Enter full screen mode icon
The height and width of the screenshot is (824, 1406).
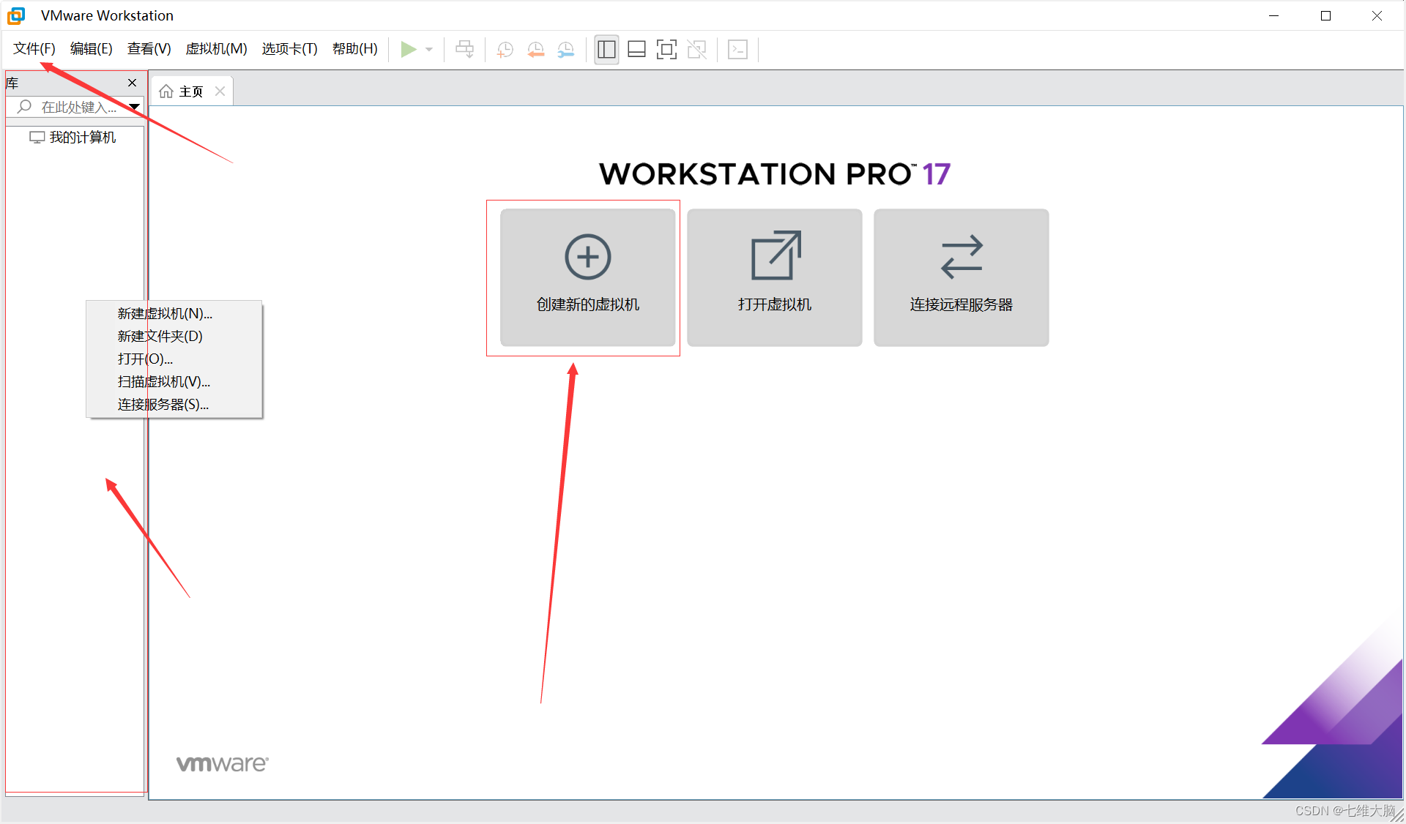666,49
